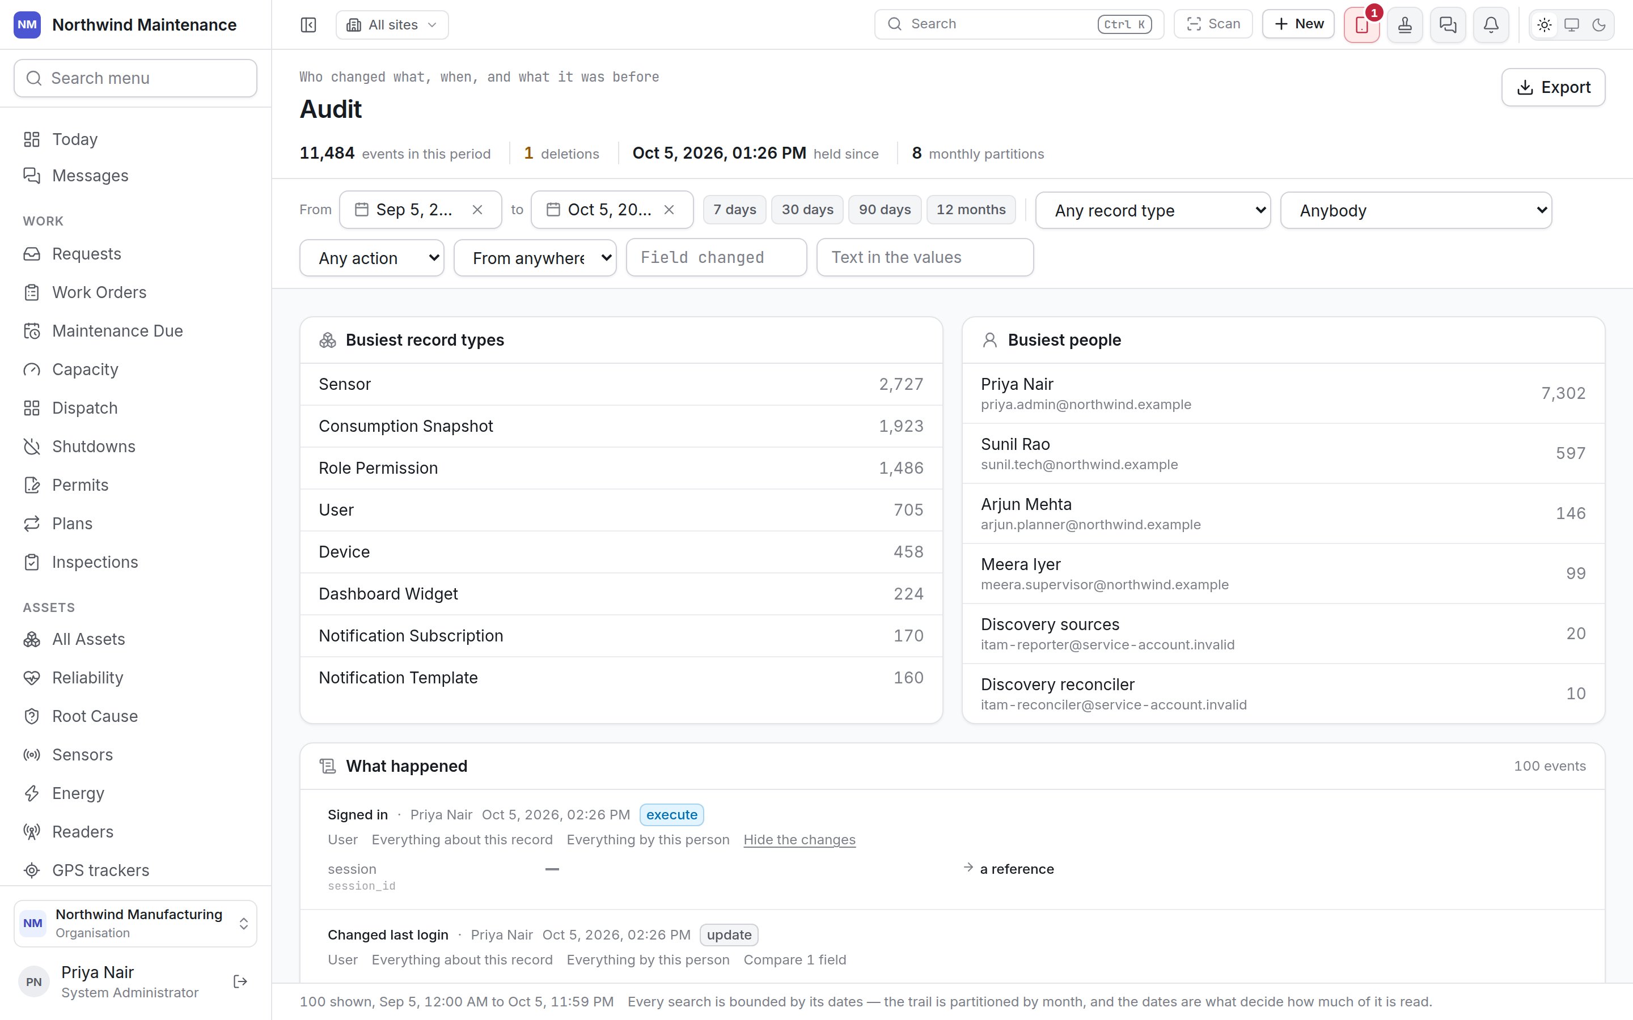Collapse the sidebar panel icon
Viewport: 1633px width, 1020px height.
point(308,25)
